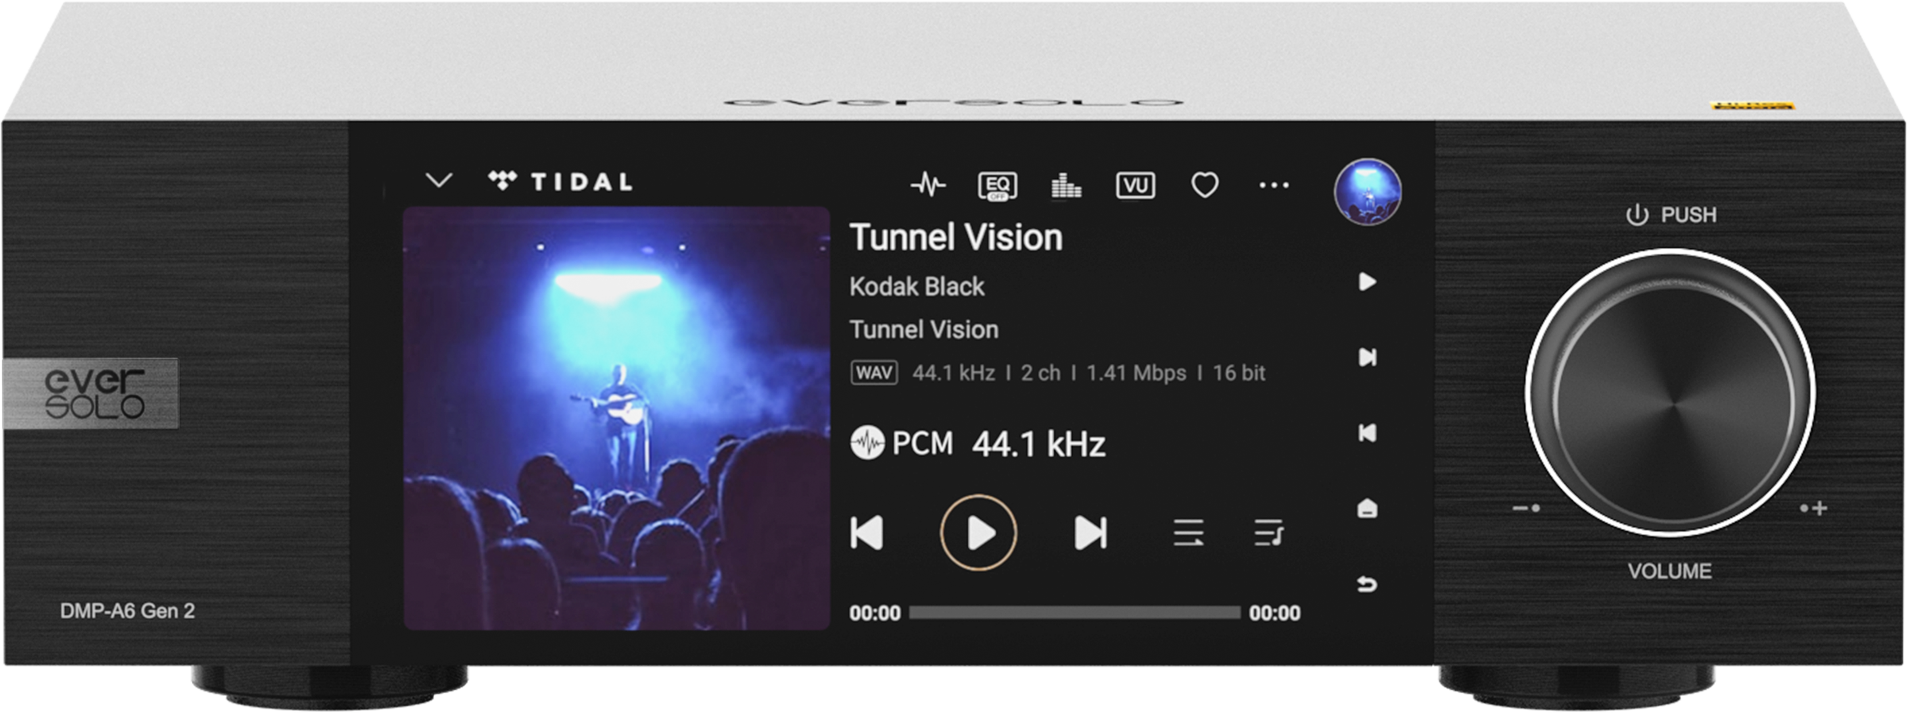
Task: Open the play queue list icon
Action: tap(1269, 532)
